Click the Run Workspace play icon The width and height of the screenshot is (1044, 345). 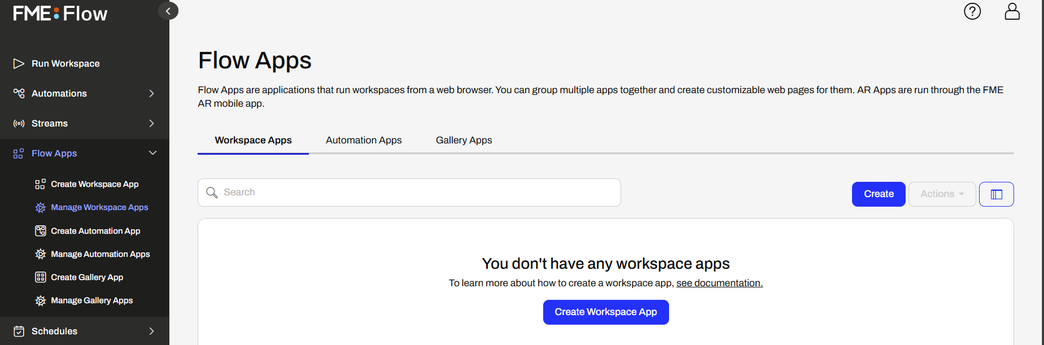tap(19, 63)
